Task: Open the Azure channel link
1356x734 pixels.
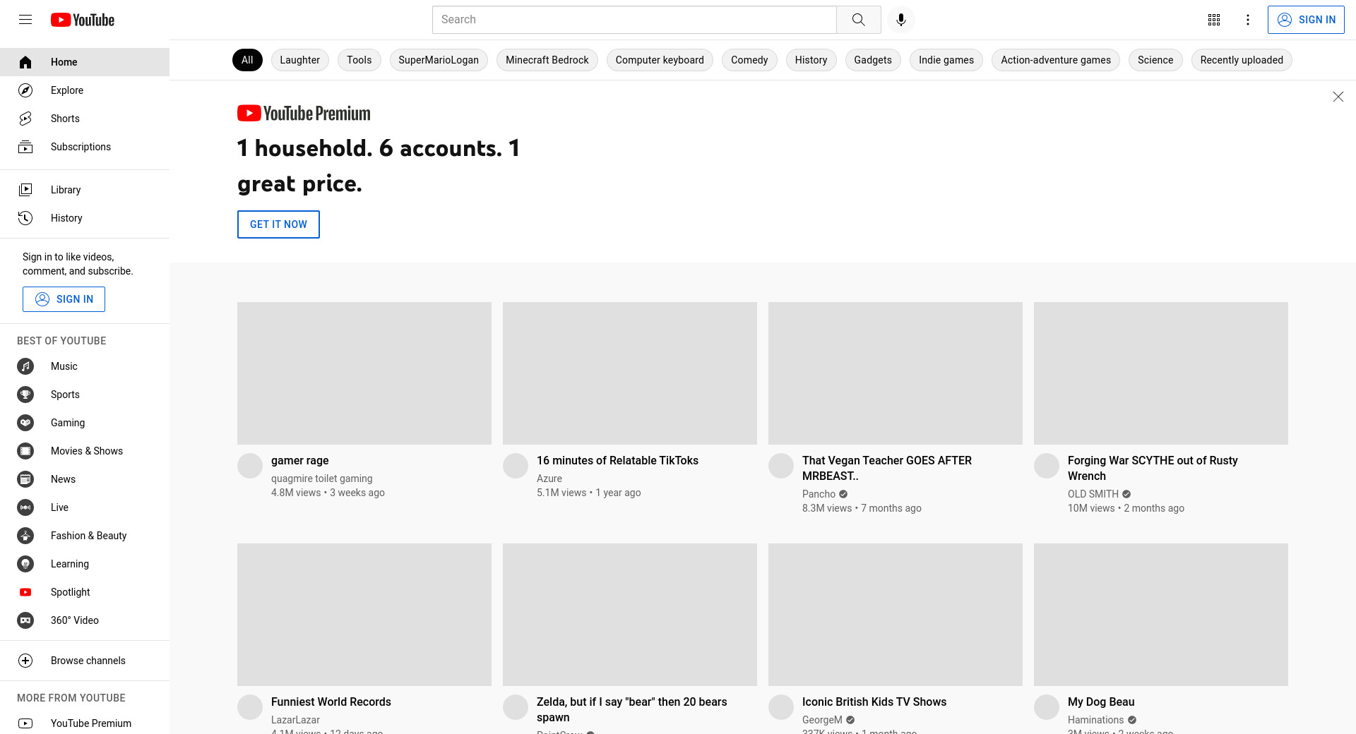Action: (x=549, y=479)
